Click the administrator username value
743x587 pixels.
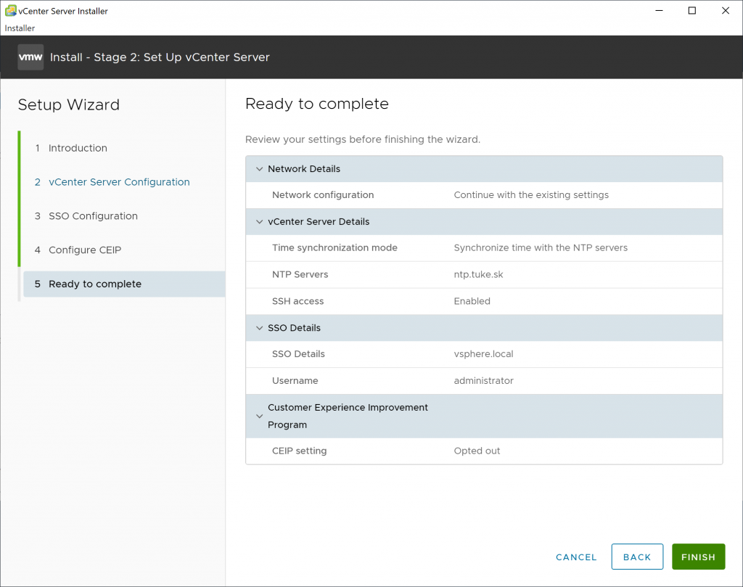pyautogui.click(x=483, y=380)
